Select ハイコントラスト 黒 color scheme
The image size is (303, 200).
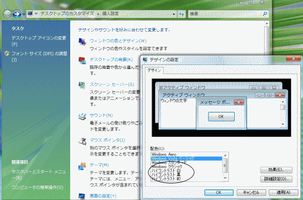coord(186,175)
